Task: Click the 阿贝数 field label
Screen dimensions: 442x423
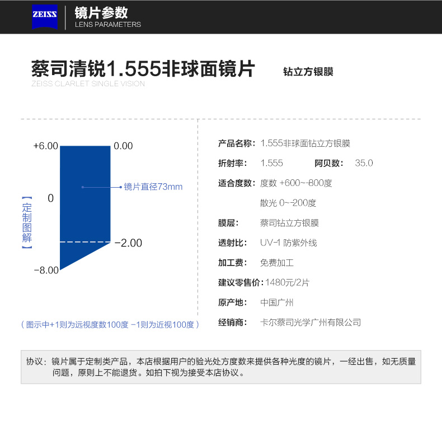Action: [328, 163]
